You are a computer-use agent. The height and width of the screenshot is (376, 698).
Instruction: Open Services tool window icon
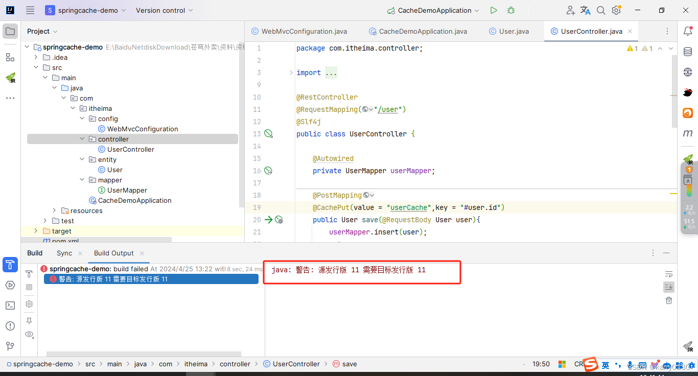[10, 285]
